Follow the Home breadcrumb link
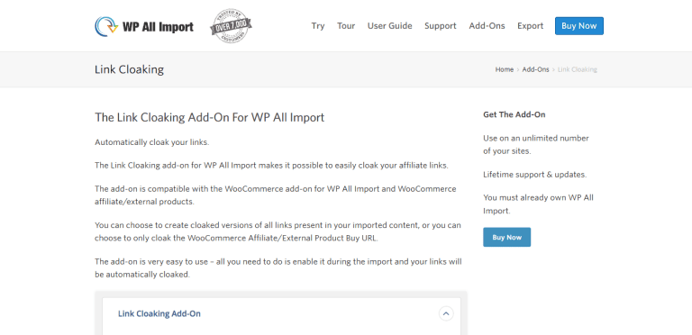 505,69
